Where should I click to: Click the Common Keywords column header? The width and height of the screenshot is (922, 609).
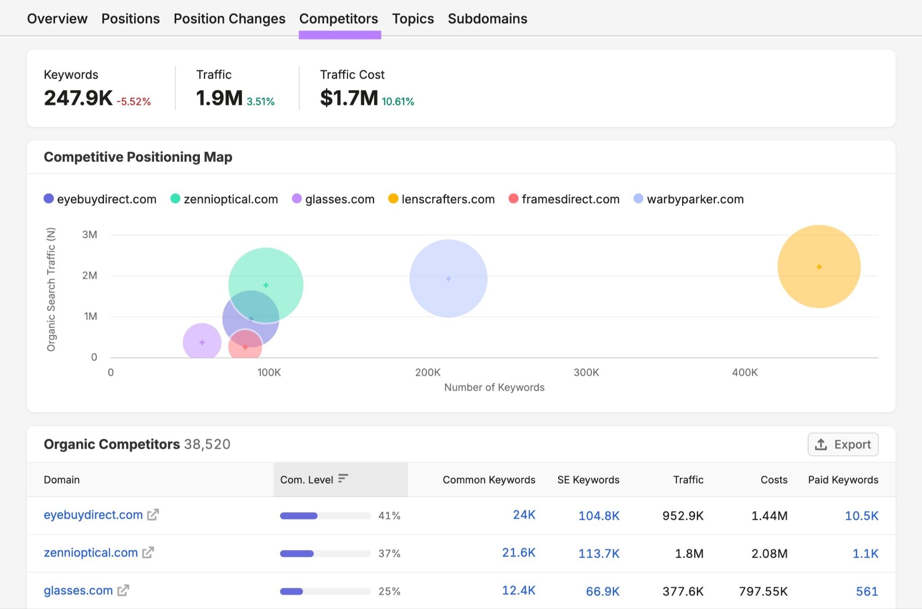[489, 480]
